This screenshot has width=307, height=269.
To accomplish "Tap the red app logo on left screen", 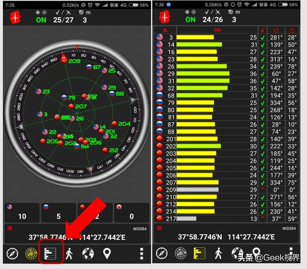I will [15, 16].
